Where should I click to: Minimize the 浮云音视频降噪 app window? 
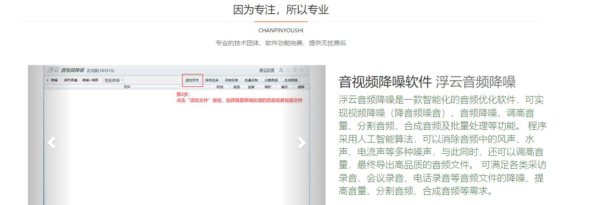pyautogui.click(x=288, y=70)
